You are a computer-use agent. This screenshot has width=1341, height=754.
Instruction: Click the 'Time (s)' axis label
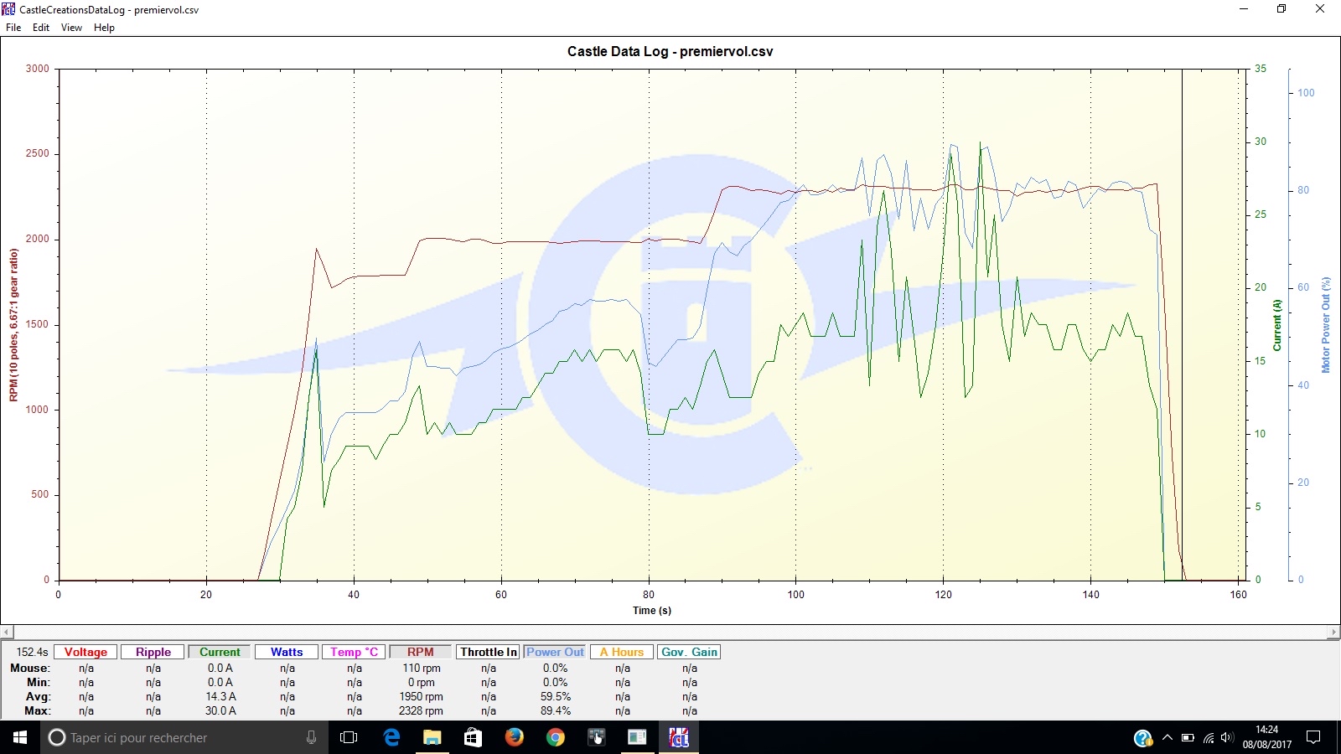tap(652, 610)
